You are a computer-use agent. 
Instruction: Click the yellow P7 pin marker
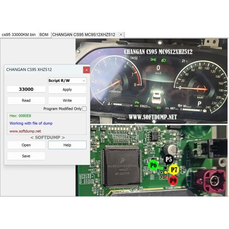pyautogui.click(x=174, y=169)
